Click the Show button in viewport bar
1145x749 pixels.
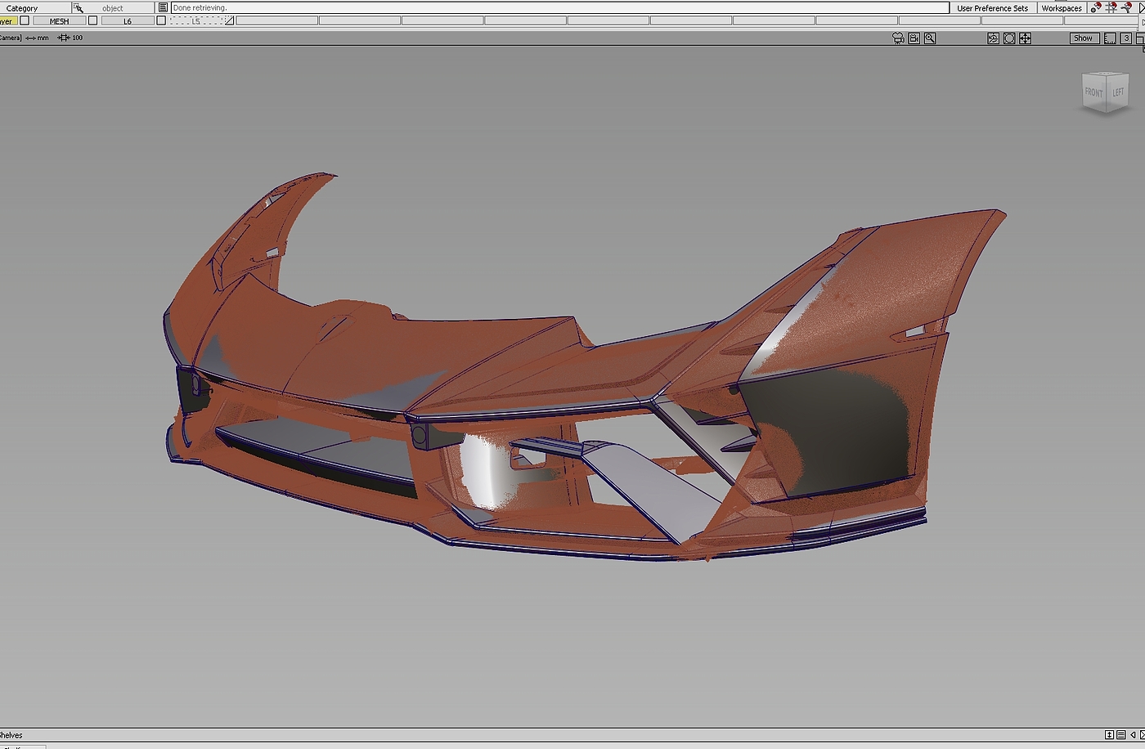(1083, 38)
